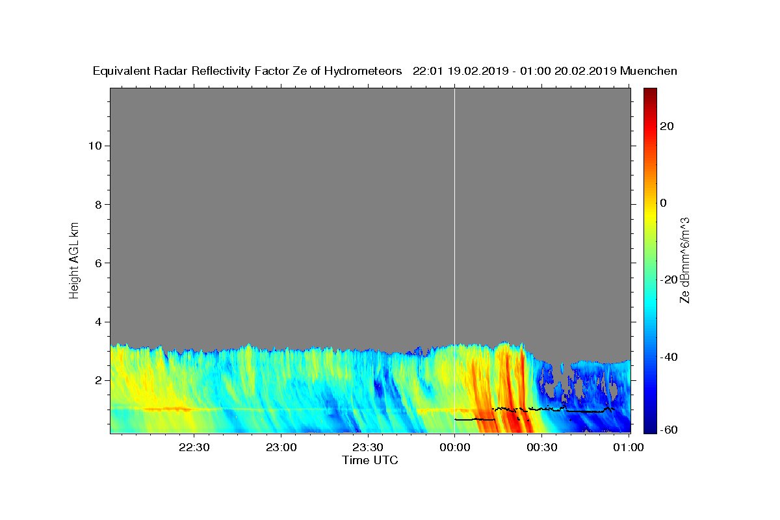This screenshot has height=520, width=780.
Task: Click the dark blue bottom of the colorbar
Action: tap(649, 428)
